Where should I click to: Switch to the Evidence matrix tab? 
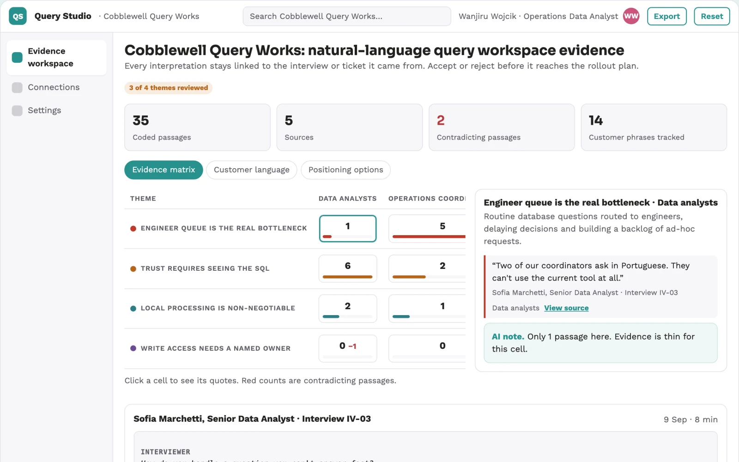tap(164, 170)
